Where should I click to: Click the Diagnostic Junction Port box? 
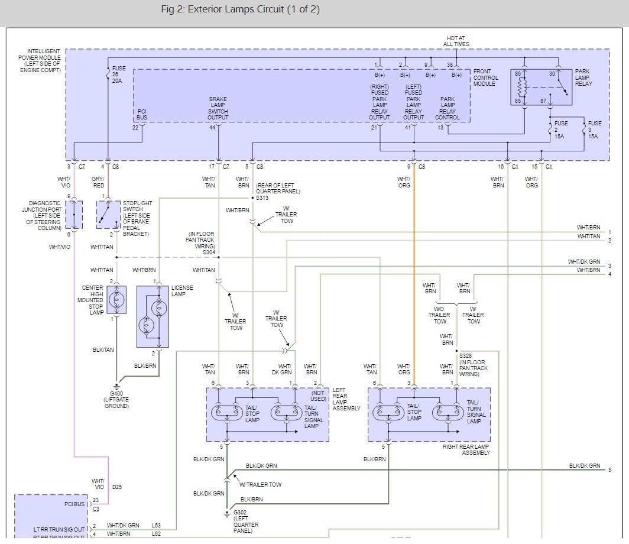tap(74, 215)
